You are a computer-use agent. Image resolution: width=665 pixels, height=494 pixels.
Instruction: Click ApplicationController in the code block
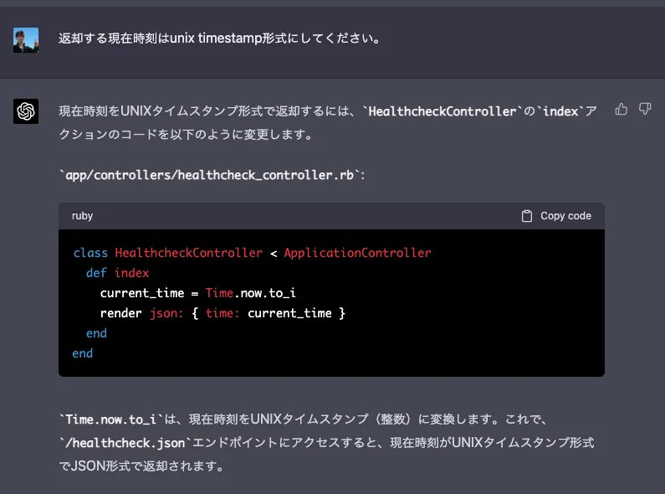point(357,253)
